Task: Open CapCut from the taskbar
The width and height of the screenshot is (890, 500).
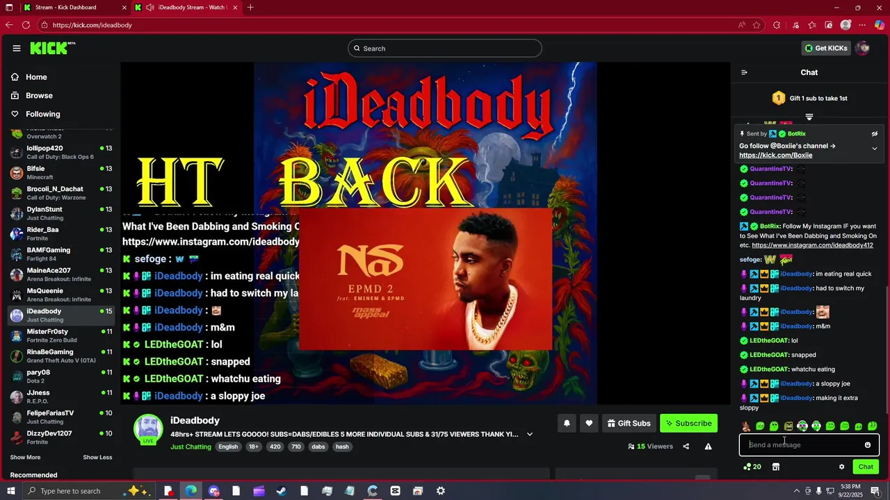Action: click(396, 491)
